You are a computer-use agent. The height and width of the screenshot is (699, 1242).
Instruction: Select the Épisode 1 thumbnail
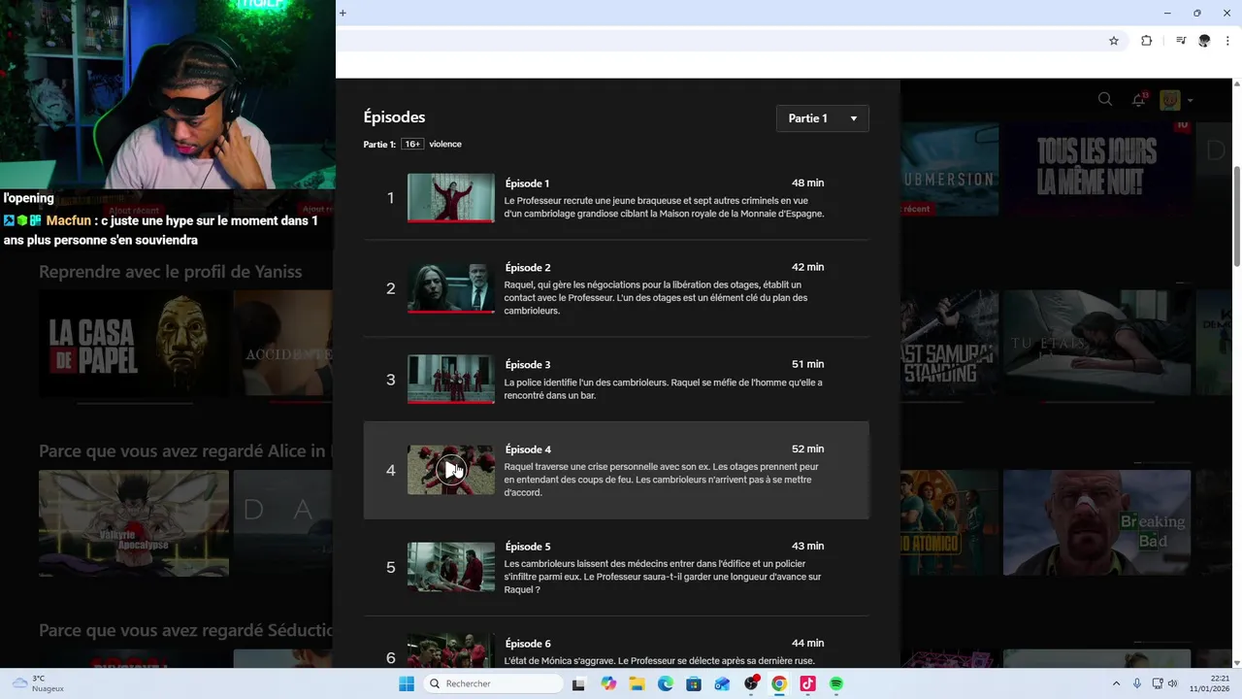pyautogui.click(x=451, y=198)
